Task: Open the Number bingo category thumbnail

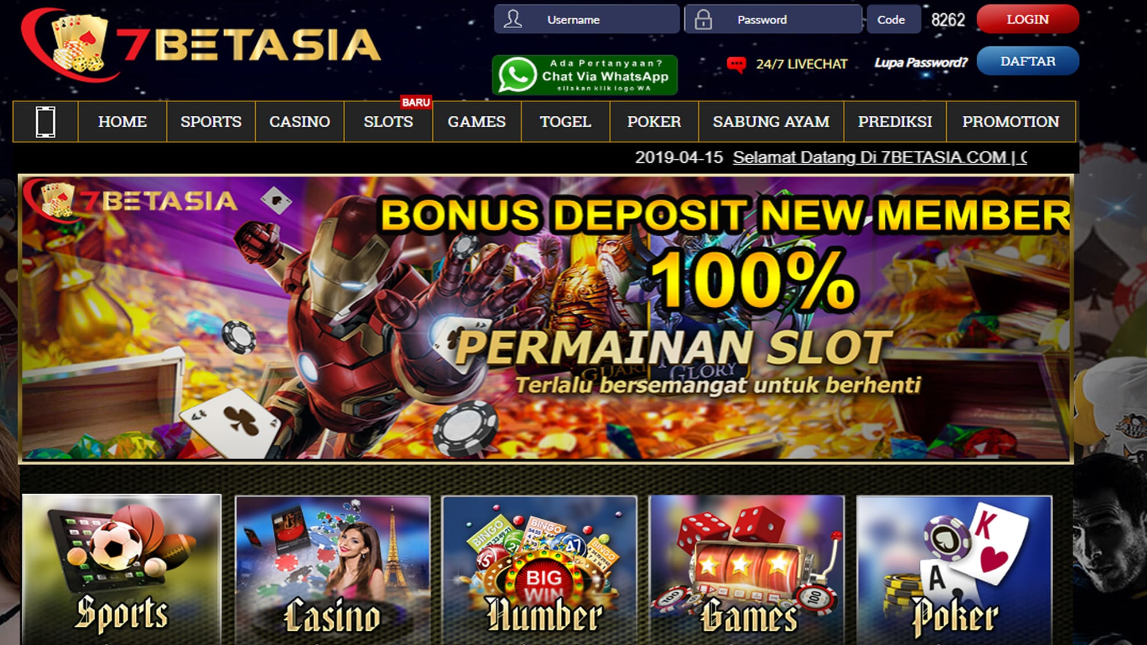Action: pos(540,570)
